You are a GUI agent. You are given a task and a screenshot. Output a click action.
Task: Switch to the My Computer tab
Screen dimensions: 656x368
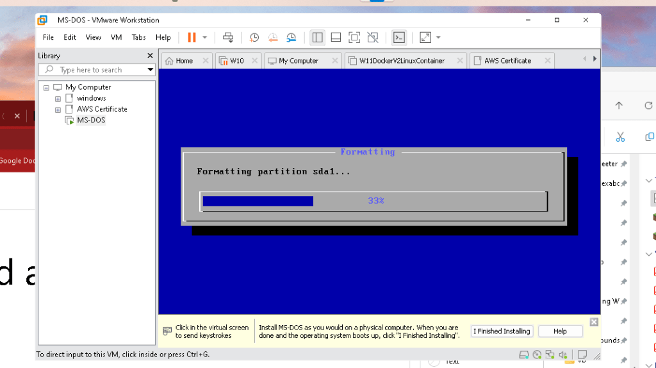click(298, 61)
